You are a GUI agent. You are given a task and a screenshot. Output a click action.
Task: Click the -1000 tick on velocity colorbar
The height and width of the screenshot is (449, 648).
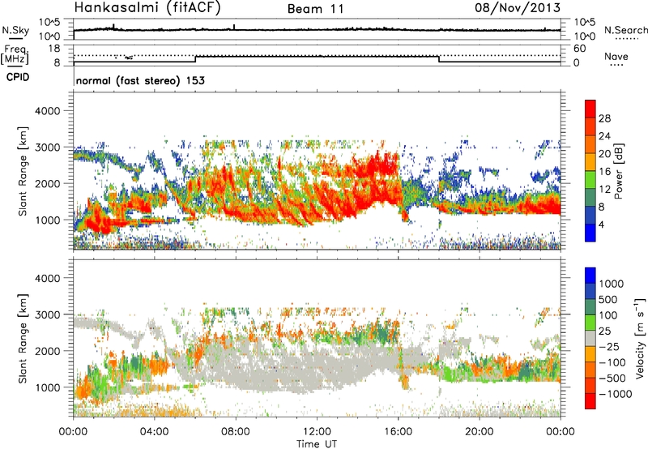coord(615,394)
